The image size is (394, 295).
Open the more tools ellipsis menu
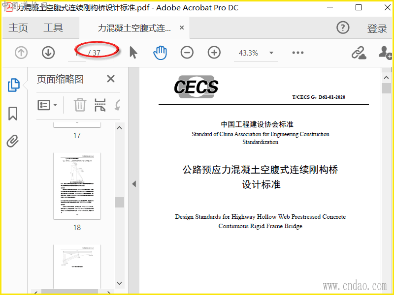coord(298,53)
